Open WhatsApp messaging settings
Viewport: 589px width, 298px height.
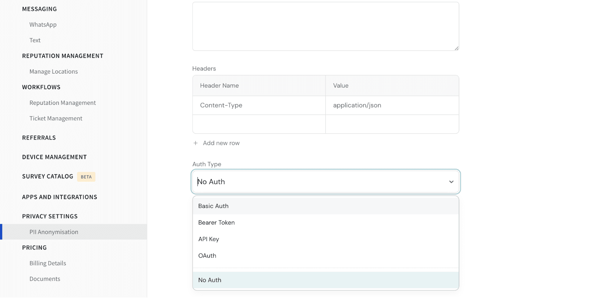click(43, 25)
